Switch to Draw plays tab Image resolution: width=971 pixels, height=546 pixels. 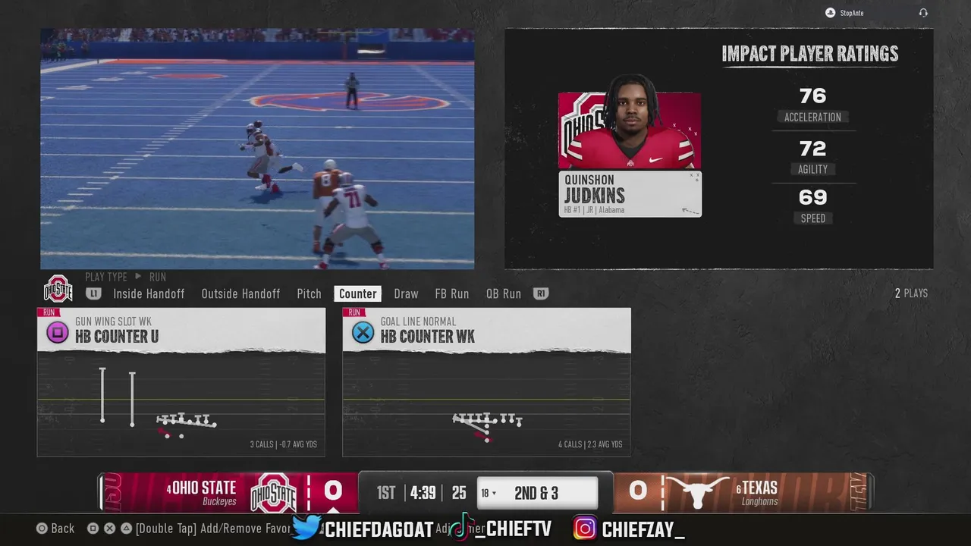[406, 293]
